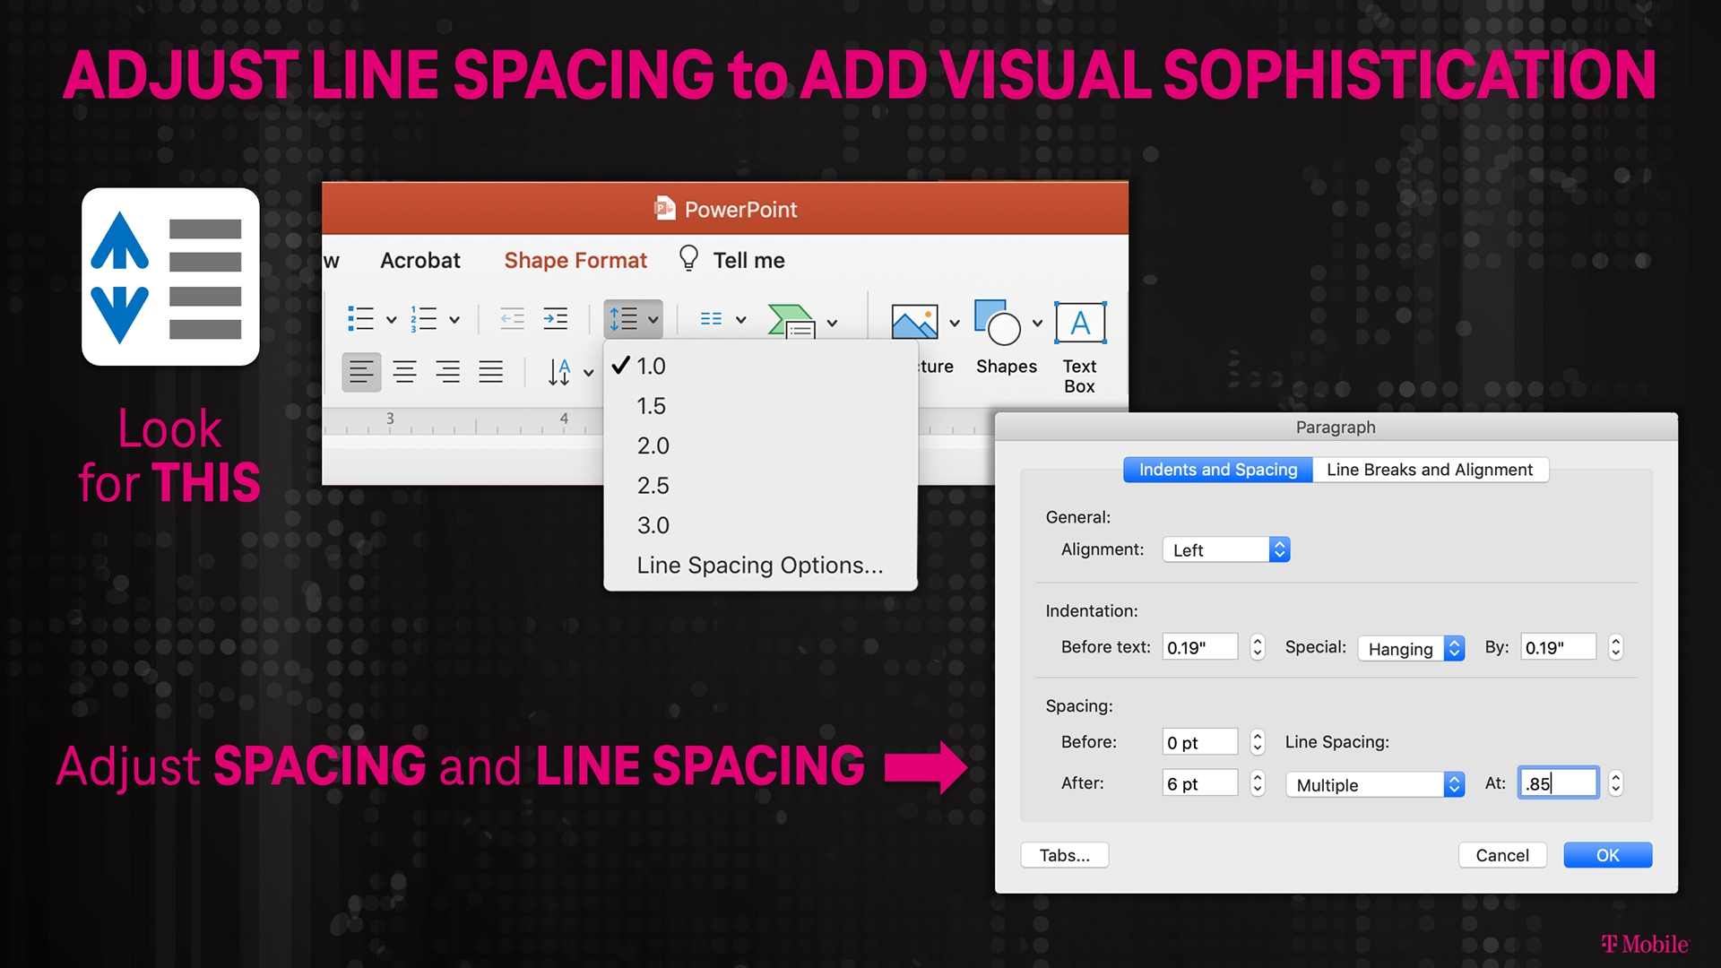Viewport: 1721px width, 968px height.
Task: Switch to Line Breaks and Alignment tab
Action: click(1429, 470)
